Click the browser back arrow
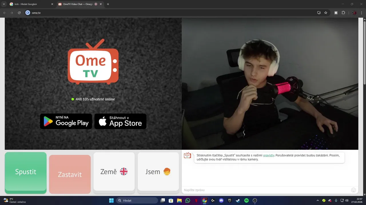Viewport: 366px width, 205px height. click(x=4, y=13)
